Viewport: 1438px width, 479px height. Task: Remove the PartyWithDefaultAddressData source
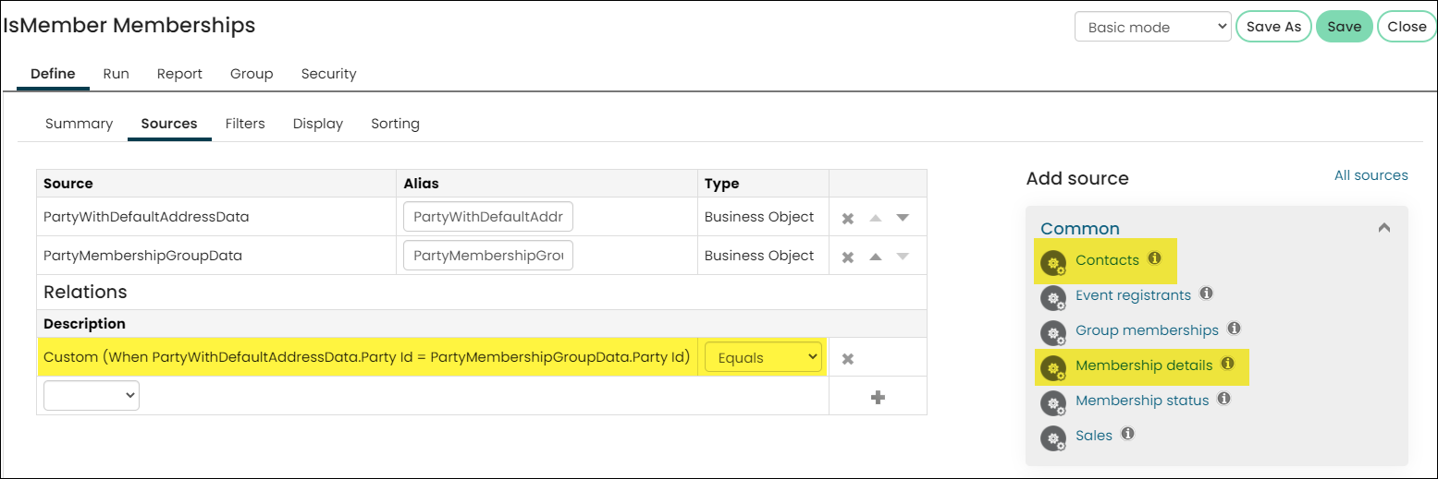click(847, 219)
